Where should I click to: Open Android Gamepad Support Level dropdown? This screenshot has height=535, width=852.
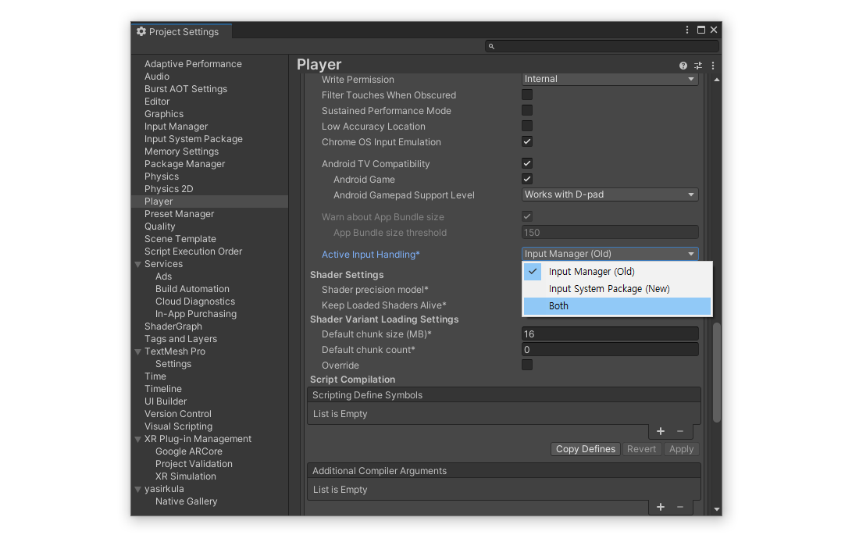point(610,194)
